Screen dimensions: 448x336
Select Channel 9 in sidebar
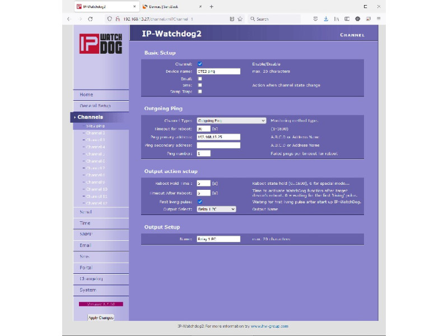click(95, 183)
